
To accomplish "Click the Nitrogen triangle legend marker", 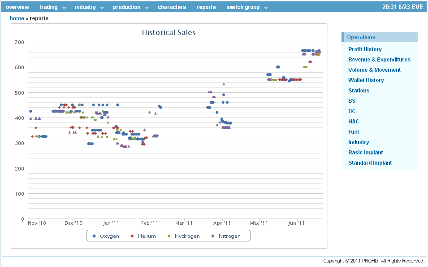I will 213,236.
